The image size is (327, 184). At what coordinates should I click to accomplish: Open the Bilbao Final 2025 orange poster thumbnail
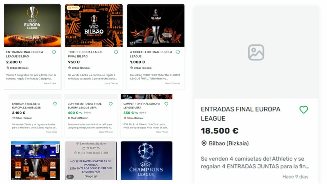coord(94,25)
